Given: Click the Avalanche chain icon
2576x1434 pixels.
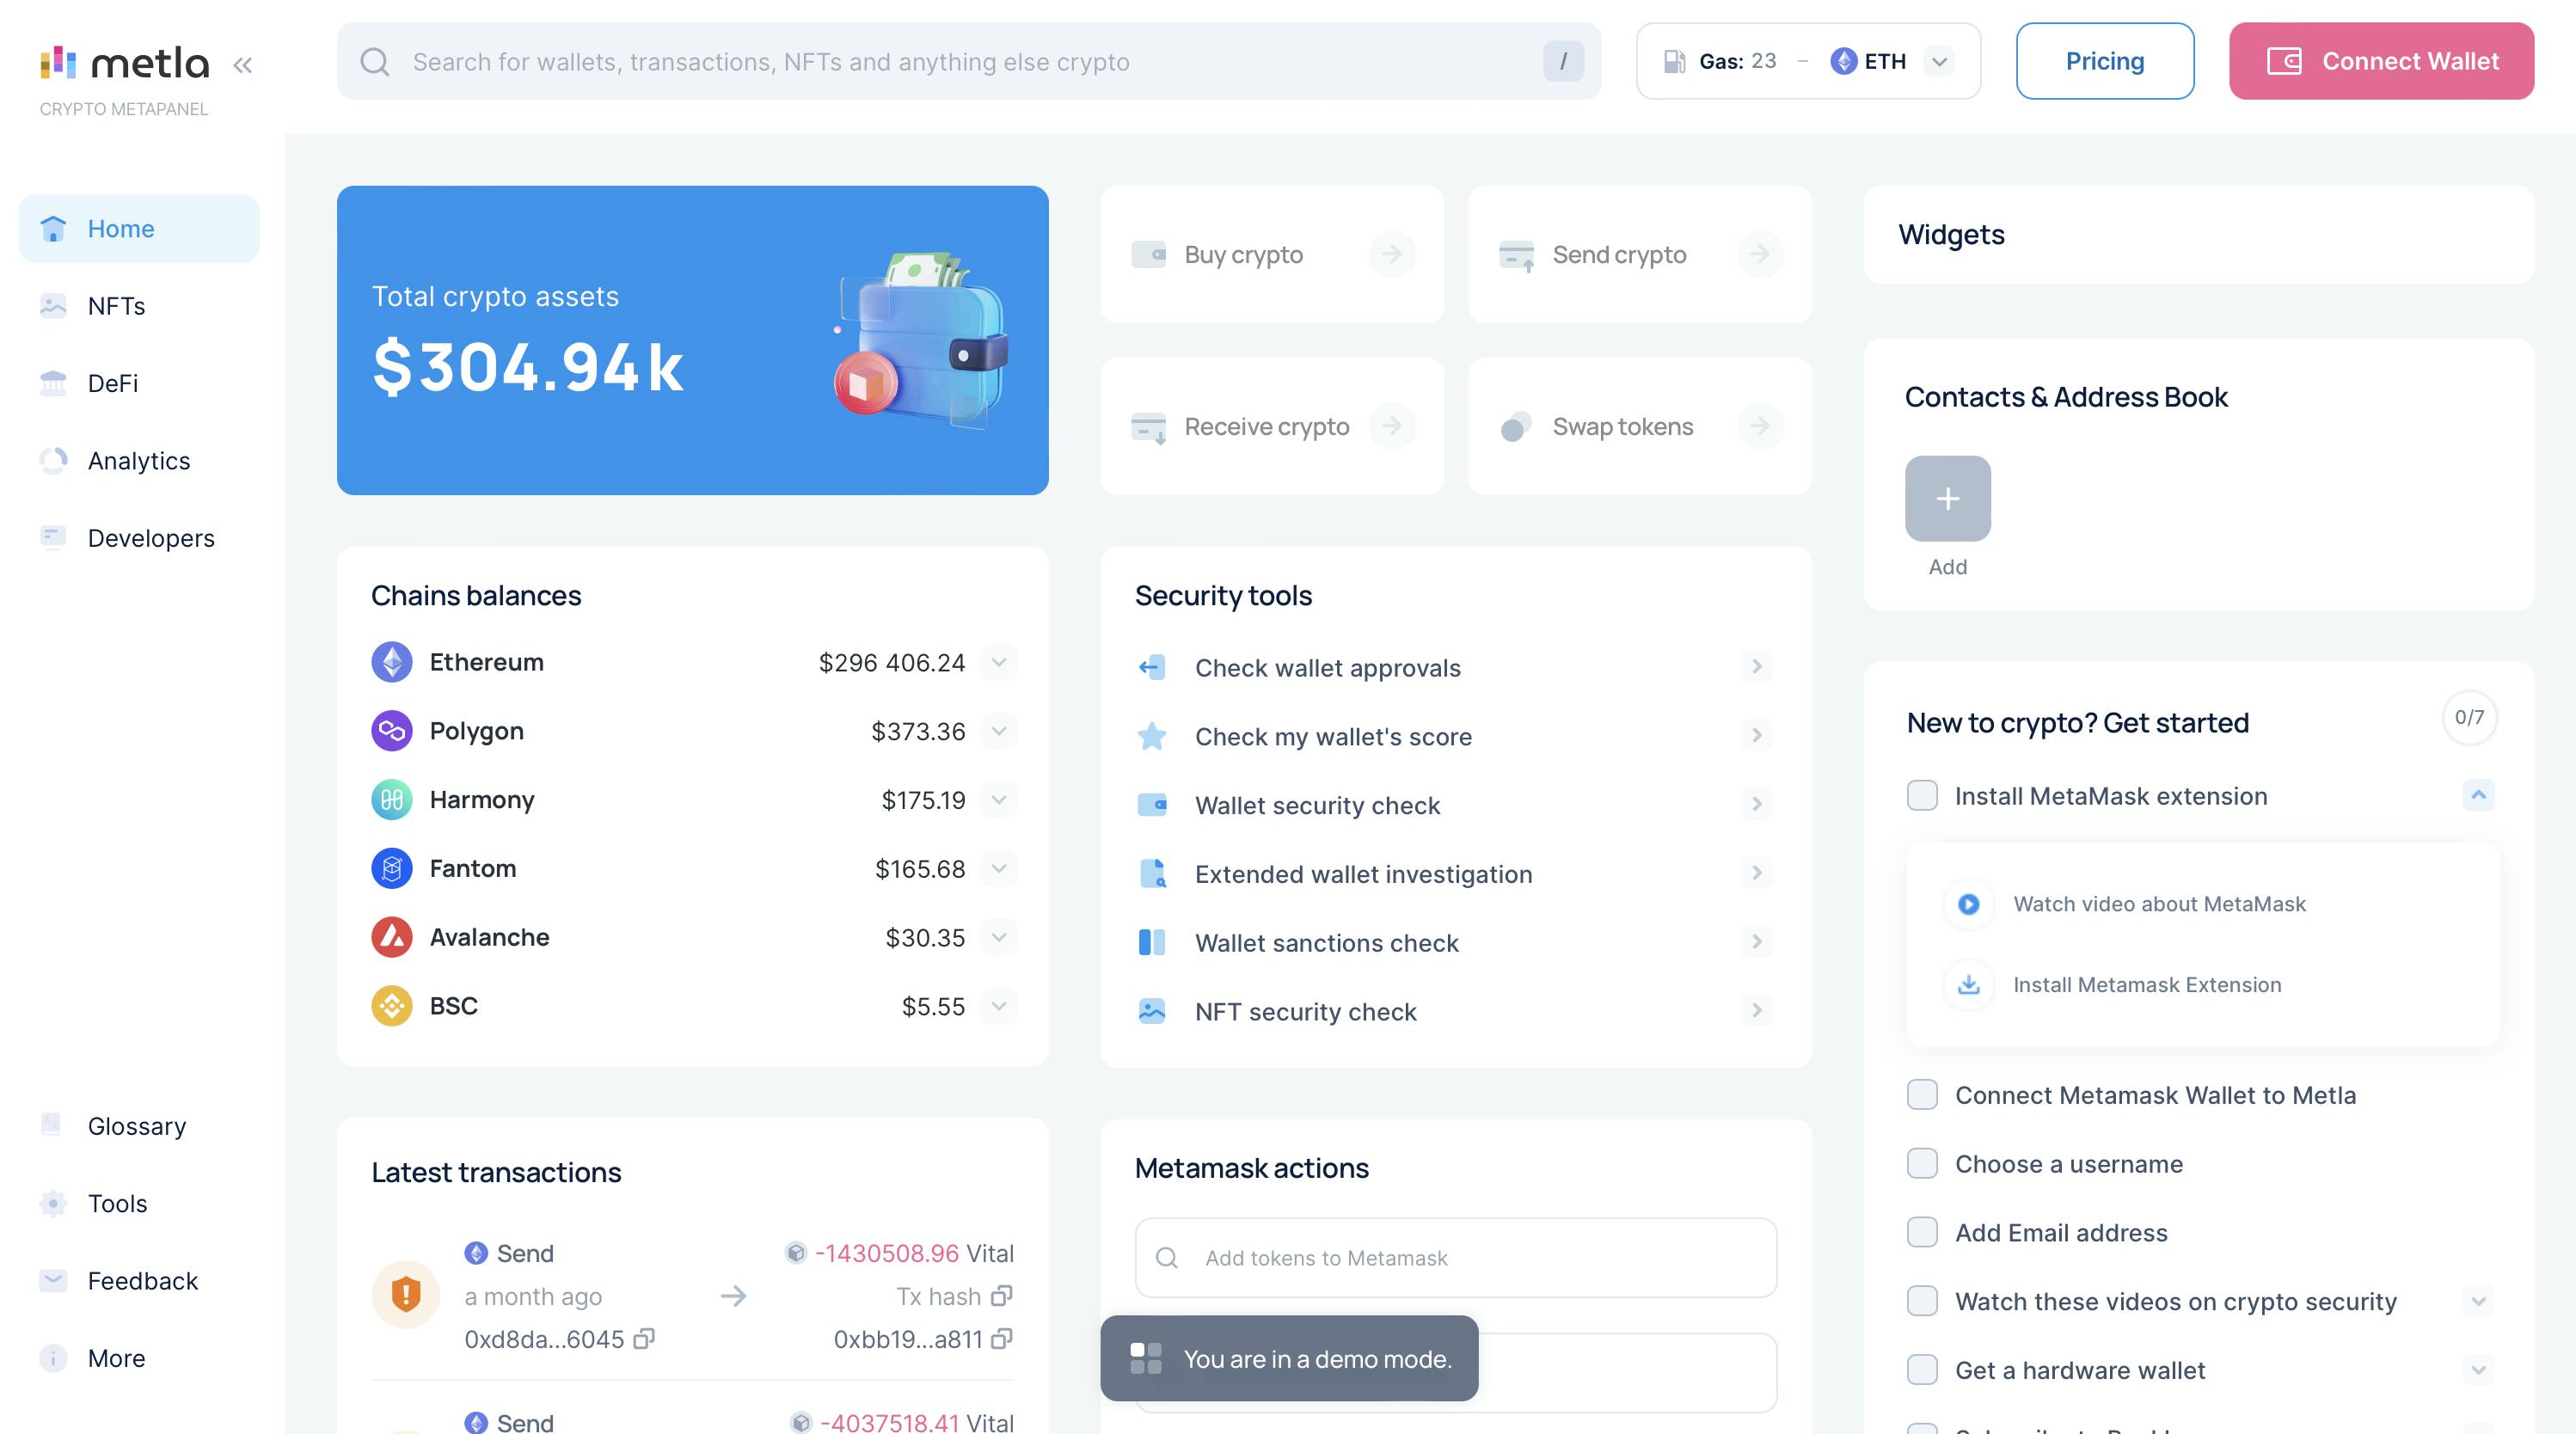Looking at the screenshot, I should pos(392,937).
